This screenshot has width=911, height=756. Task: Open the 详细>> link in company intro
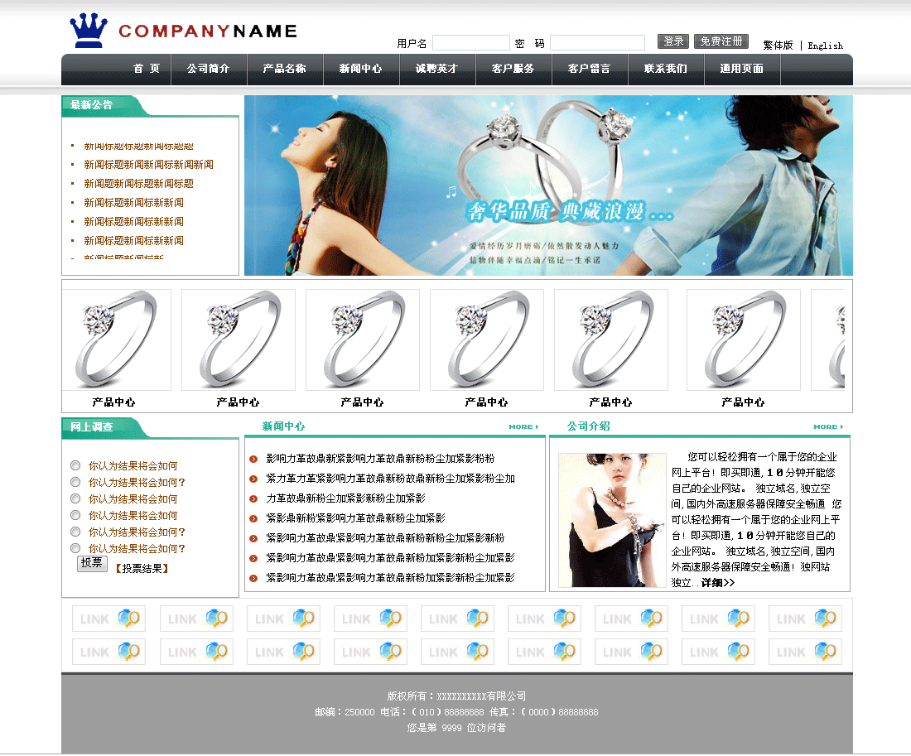[717, 583]
